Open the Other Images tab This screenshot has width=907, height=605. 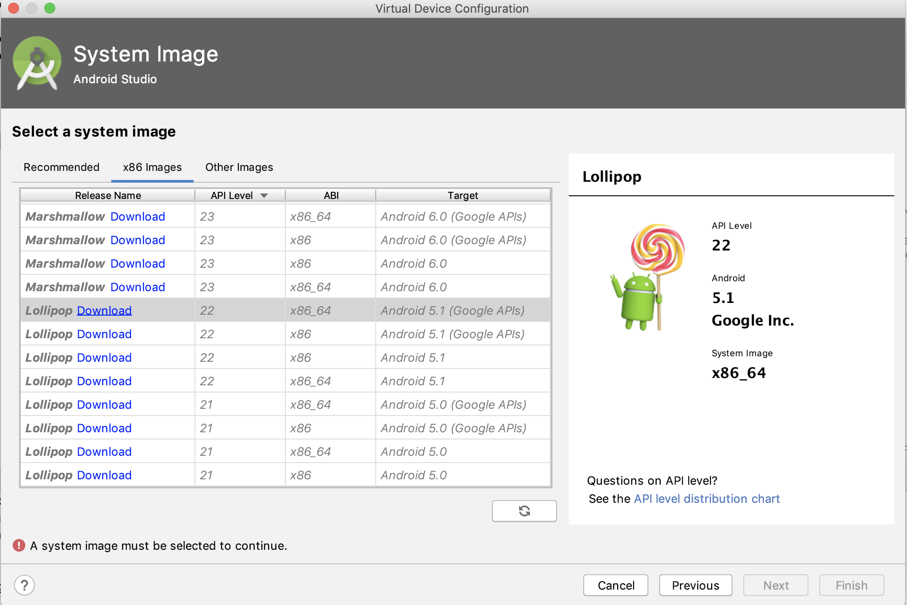(239, 167)
